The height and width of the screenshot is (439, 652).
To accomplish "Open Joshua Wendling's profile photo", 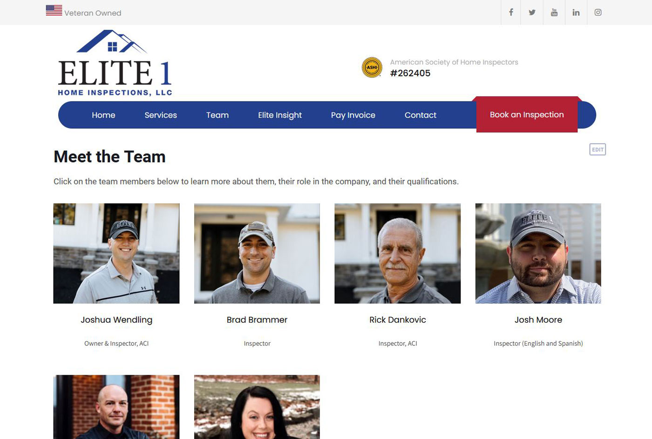I will [x=116, y=253].
